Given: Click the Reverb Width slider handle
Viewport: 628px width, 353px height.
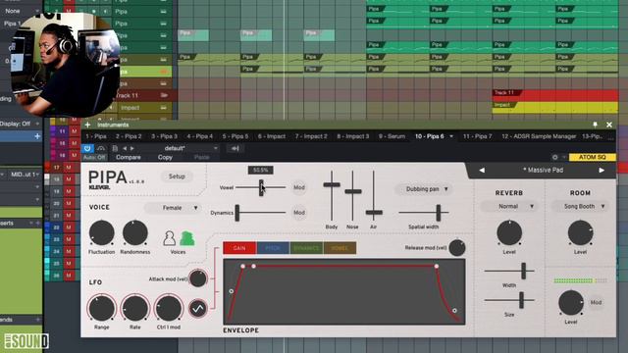Looking at the screenshot, I should tap(523, 271).
